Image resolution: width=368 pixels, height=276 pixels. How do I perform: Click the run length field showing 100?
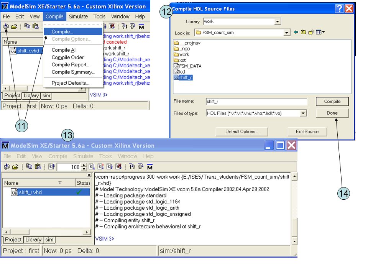tap(69, 167)
